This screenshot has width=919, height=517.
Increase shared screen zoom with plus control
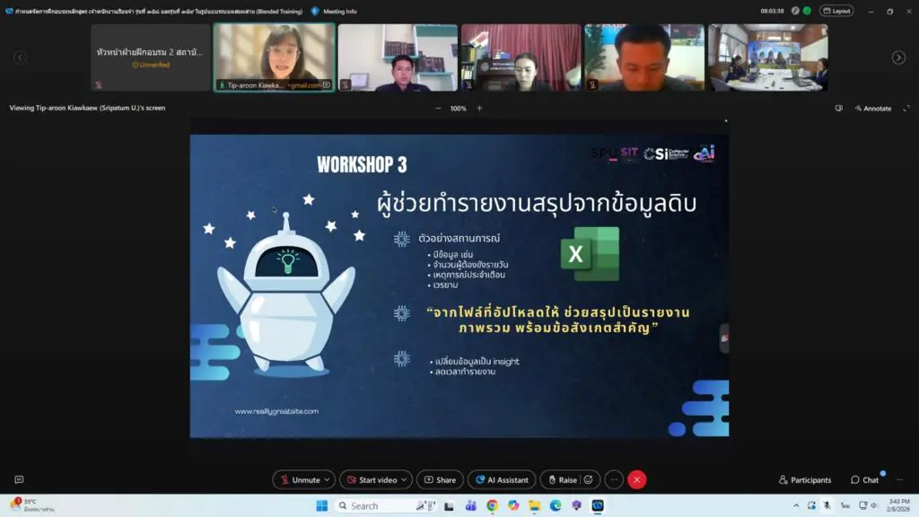480,108
